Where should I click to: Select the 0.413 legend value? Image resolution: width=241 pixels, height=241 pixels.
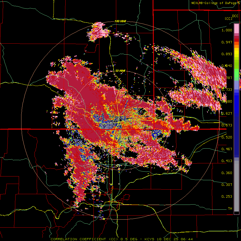point(227,161)
